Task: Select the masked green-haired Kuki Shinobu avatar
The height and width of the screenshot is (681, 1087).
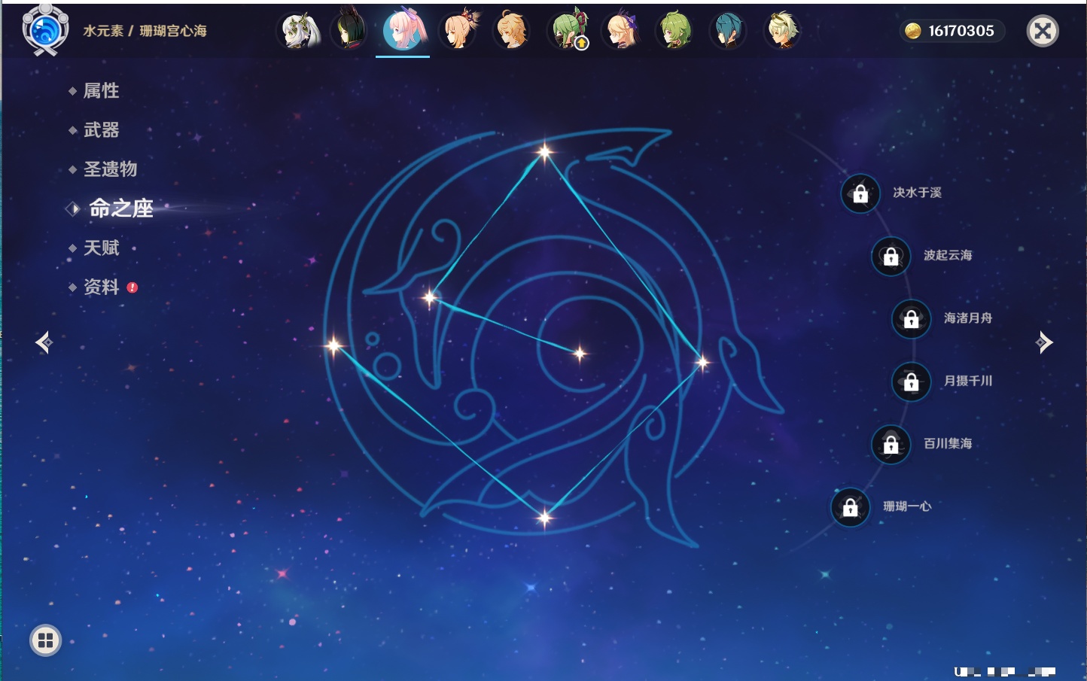Action: pyautogui.click(x=568, y=29)
